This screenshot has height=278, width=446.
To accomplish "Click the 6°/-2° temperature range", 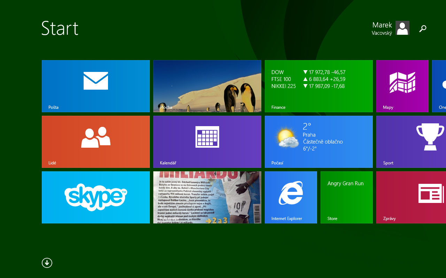I will pos(310,149).
